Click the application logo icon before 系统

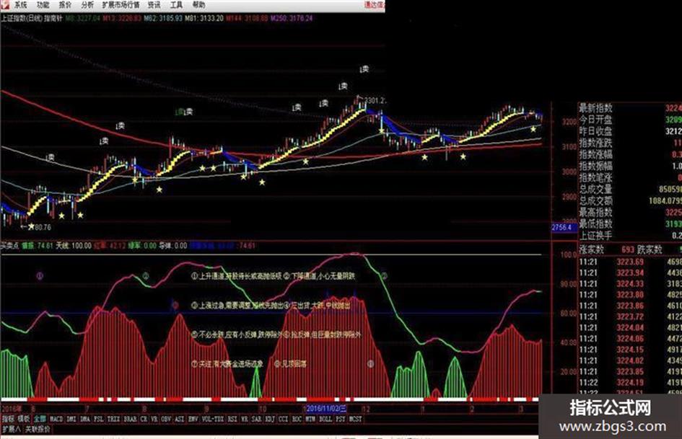click(5, 5)
